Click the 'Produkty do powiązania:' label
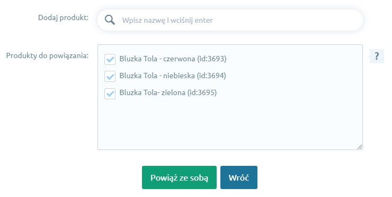The height and width of the screenshot is (197, 392). [x=47, y=55]
